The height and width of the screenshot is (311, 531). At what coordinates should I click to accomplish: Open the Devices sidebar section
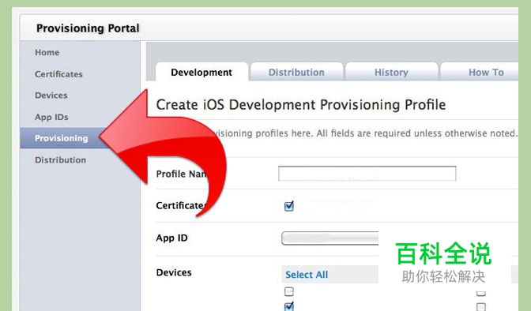(x=51, y=96)
